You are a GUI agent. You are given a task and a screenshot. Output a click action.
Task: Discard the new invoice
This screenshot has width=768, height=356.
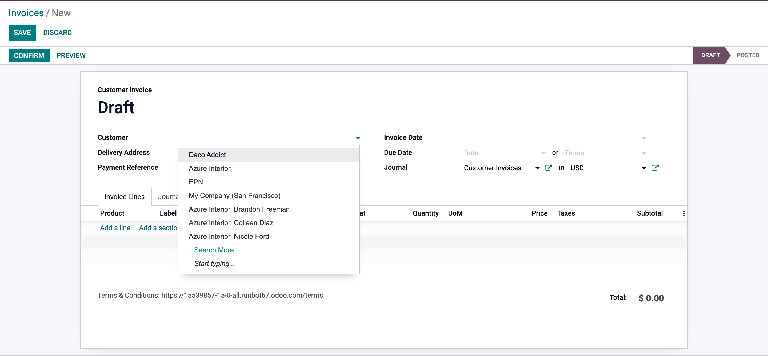pos(57,33)
